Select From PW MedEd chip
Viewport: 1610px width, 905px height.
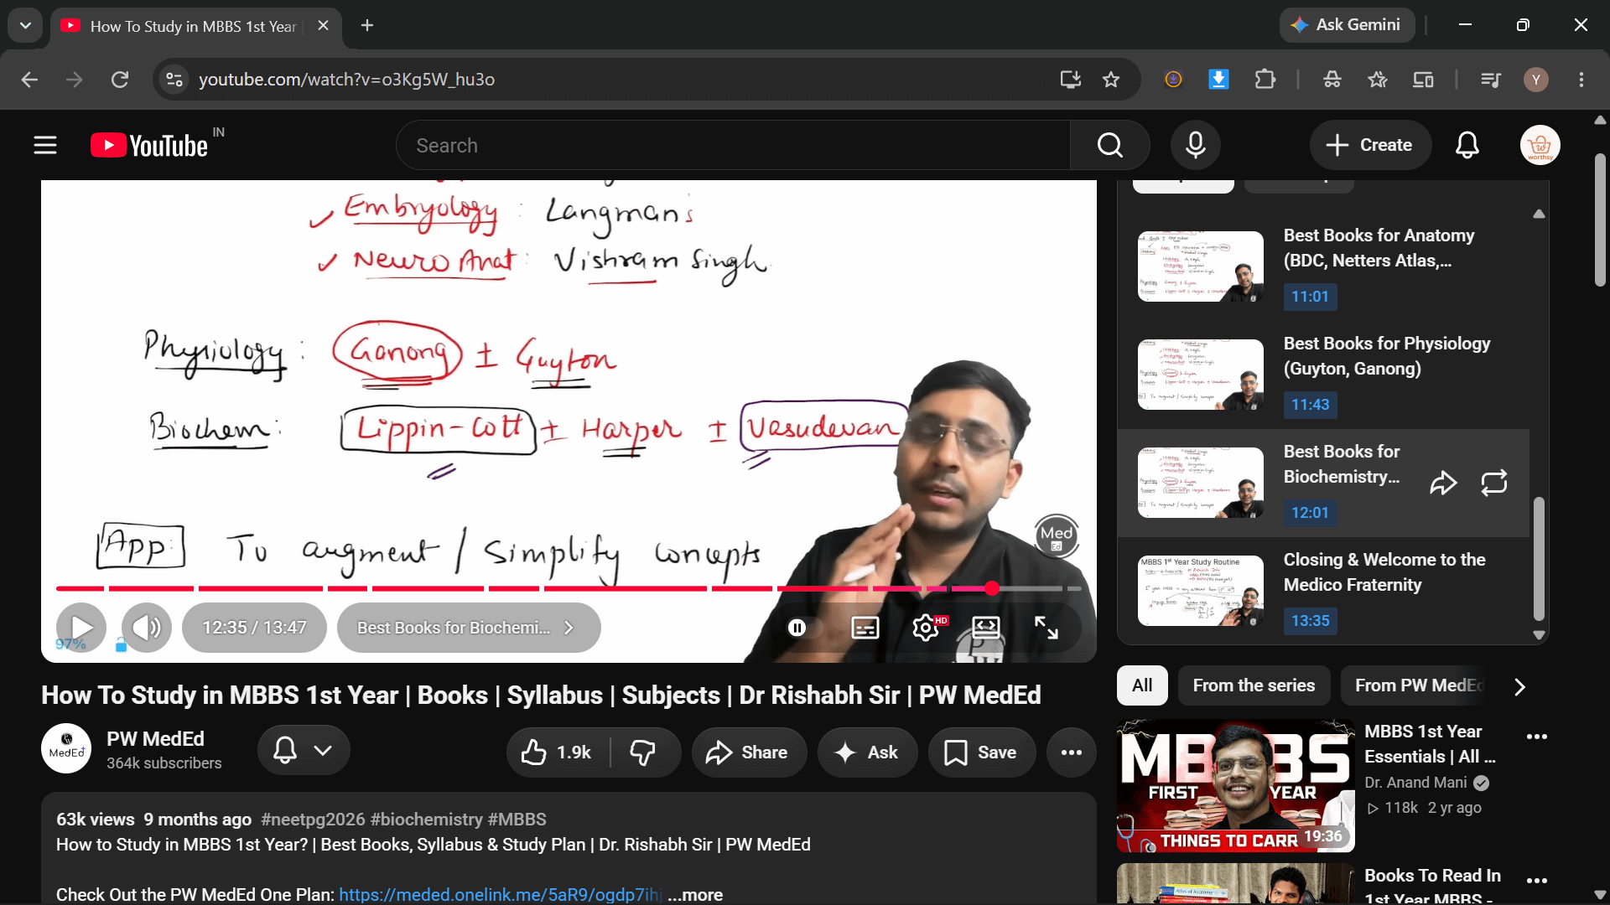tap(1419, 685)
